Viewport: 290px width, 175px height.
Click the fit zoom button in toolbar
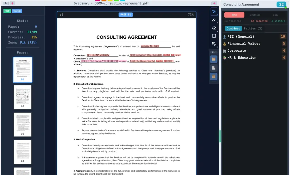tap(214, 52)
